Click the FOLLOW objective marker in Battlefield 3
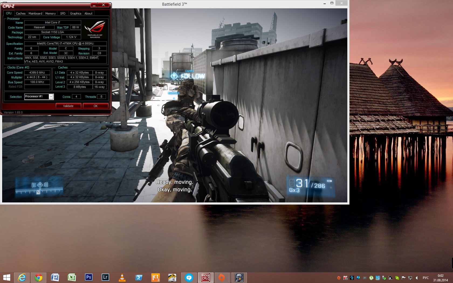This screenshot has height=283, width=453. tap(188, 76)
